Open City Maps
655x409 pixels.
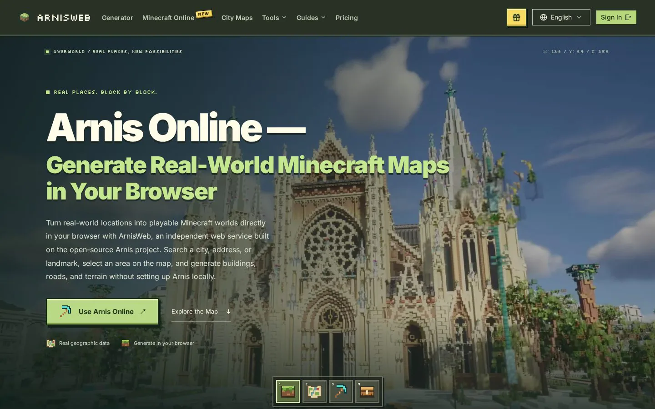(237, 18)
